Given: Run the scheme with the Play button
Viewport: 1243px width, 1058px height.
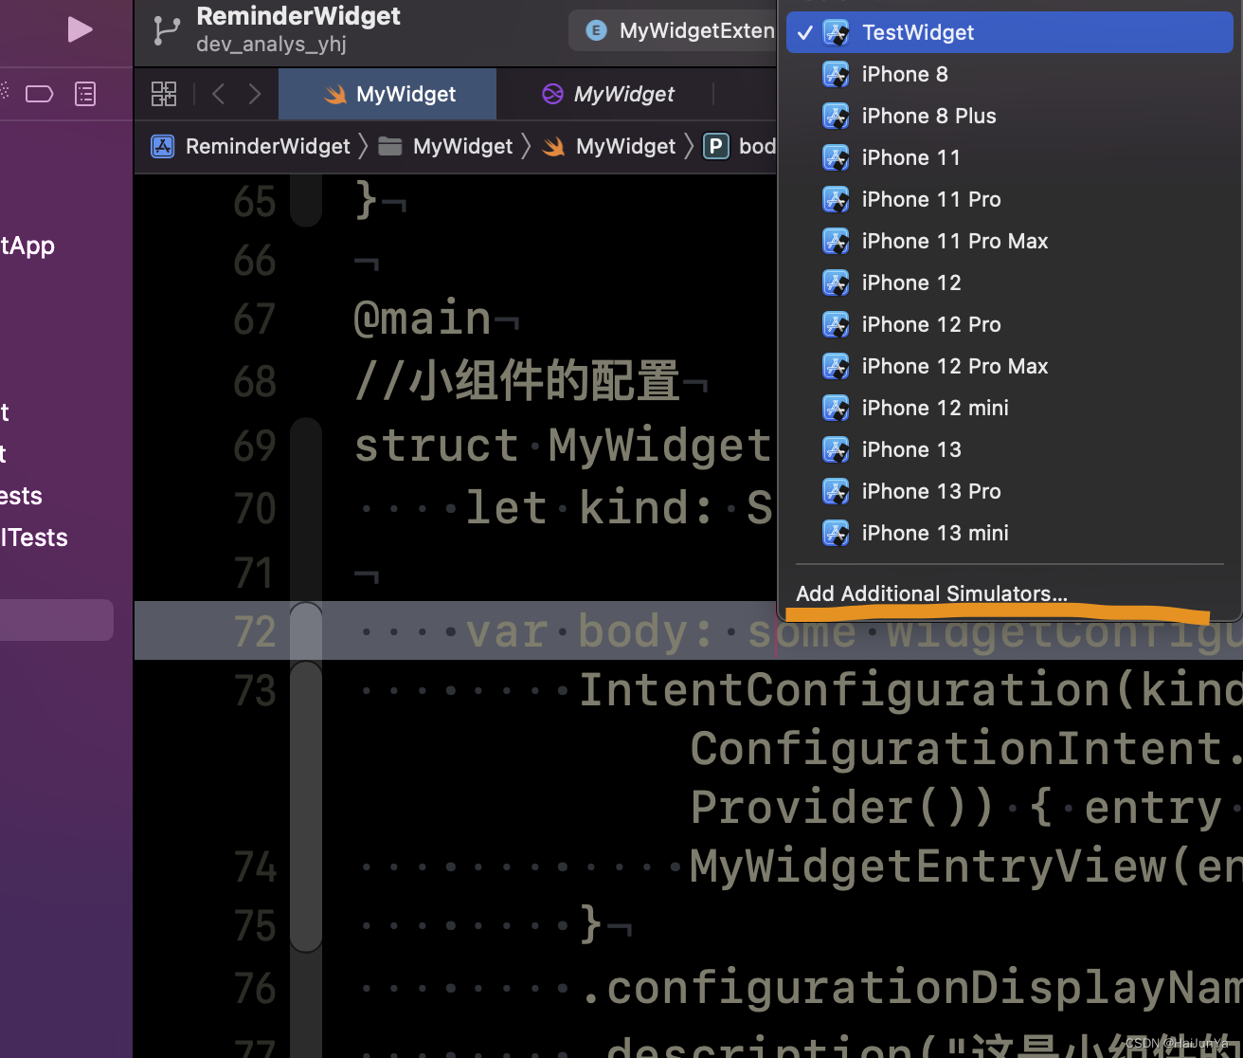Looking at the screenshot, I should tap(81, 29).
